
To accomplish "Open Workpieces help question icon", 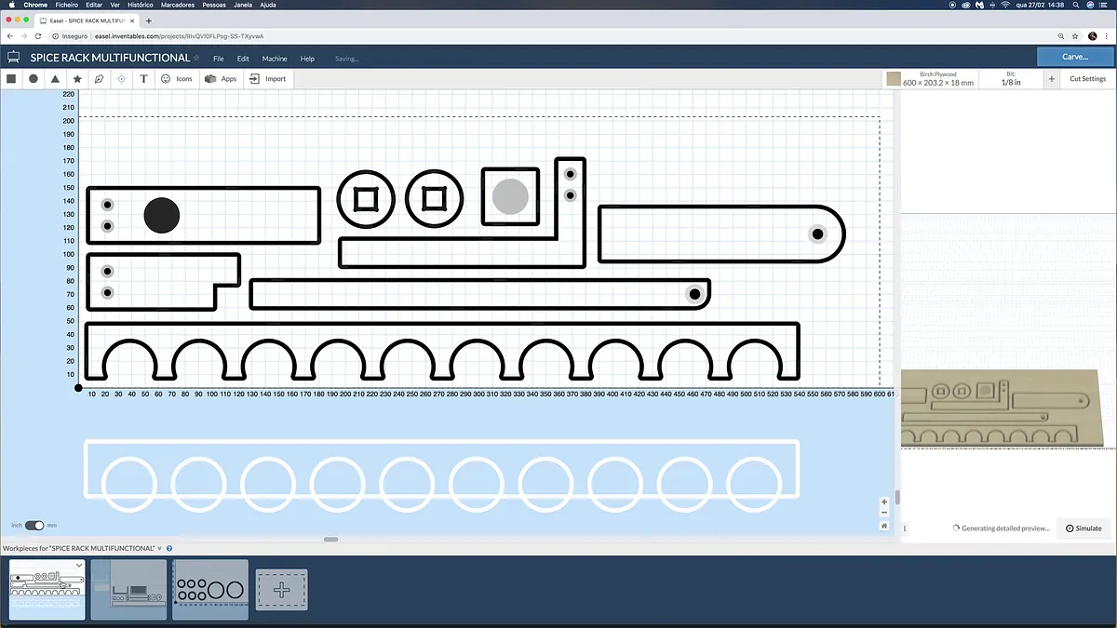I will point(169,549).
